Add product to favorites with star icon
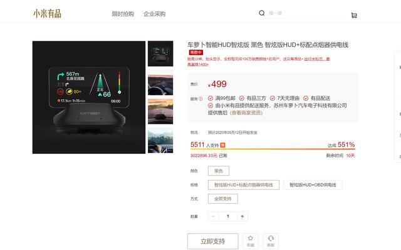This screenshot has width=401, height=250. (250, 241)
